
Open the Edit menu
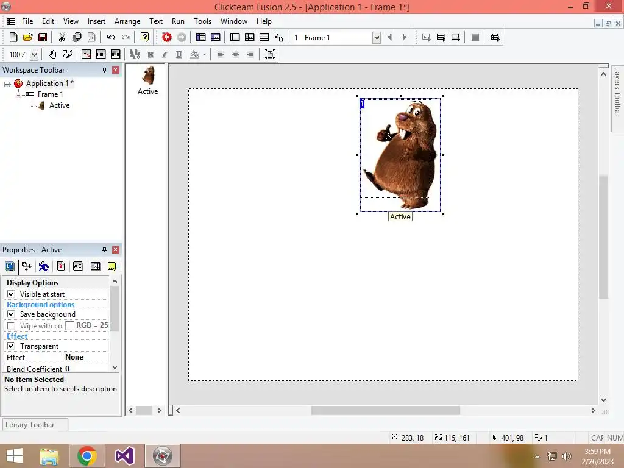48,21
